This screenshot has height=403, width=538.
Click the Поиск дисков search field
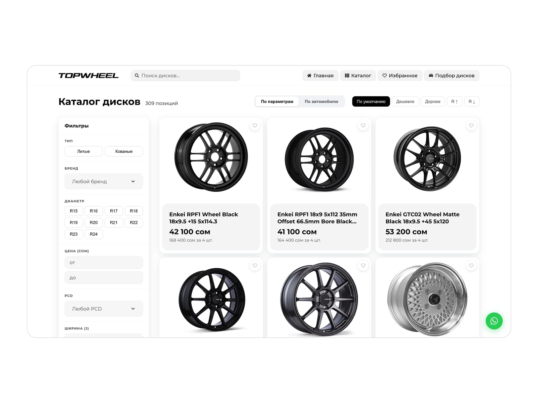tap(185, 76)
